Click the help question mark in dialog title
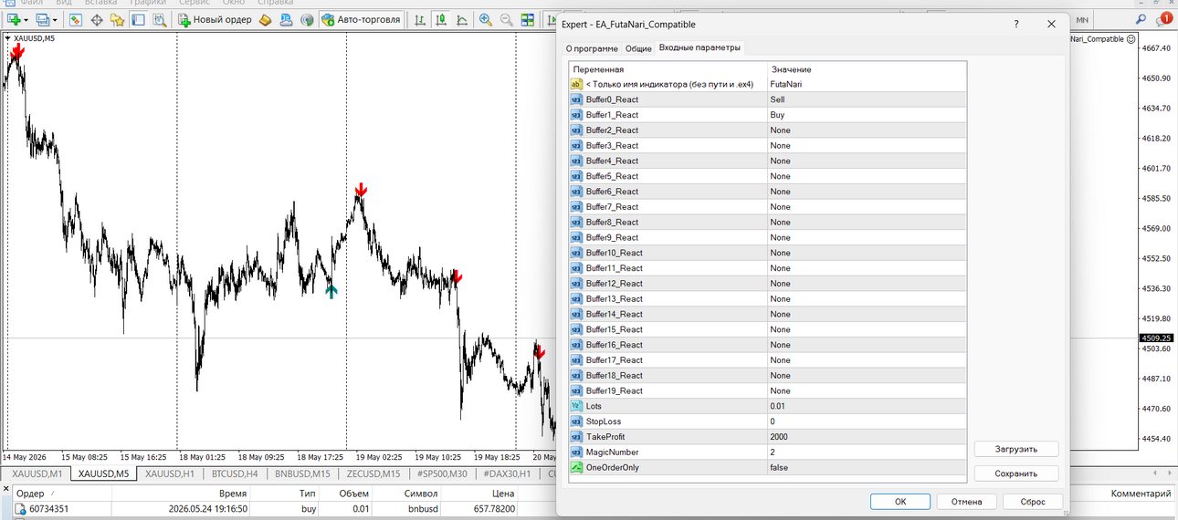Image resolution: width=1178 pixels, height=520 pixels. pyautogui.click(x=1016, y=25)
